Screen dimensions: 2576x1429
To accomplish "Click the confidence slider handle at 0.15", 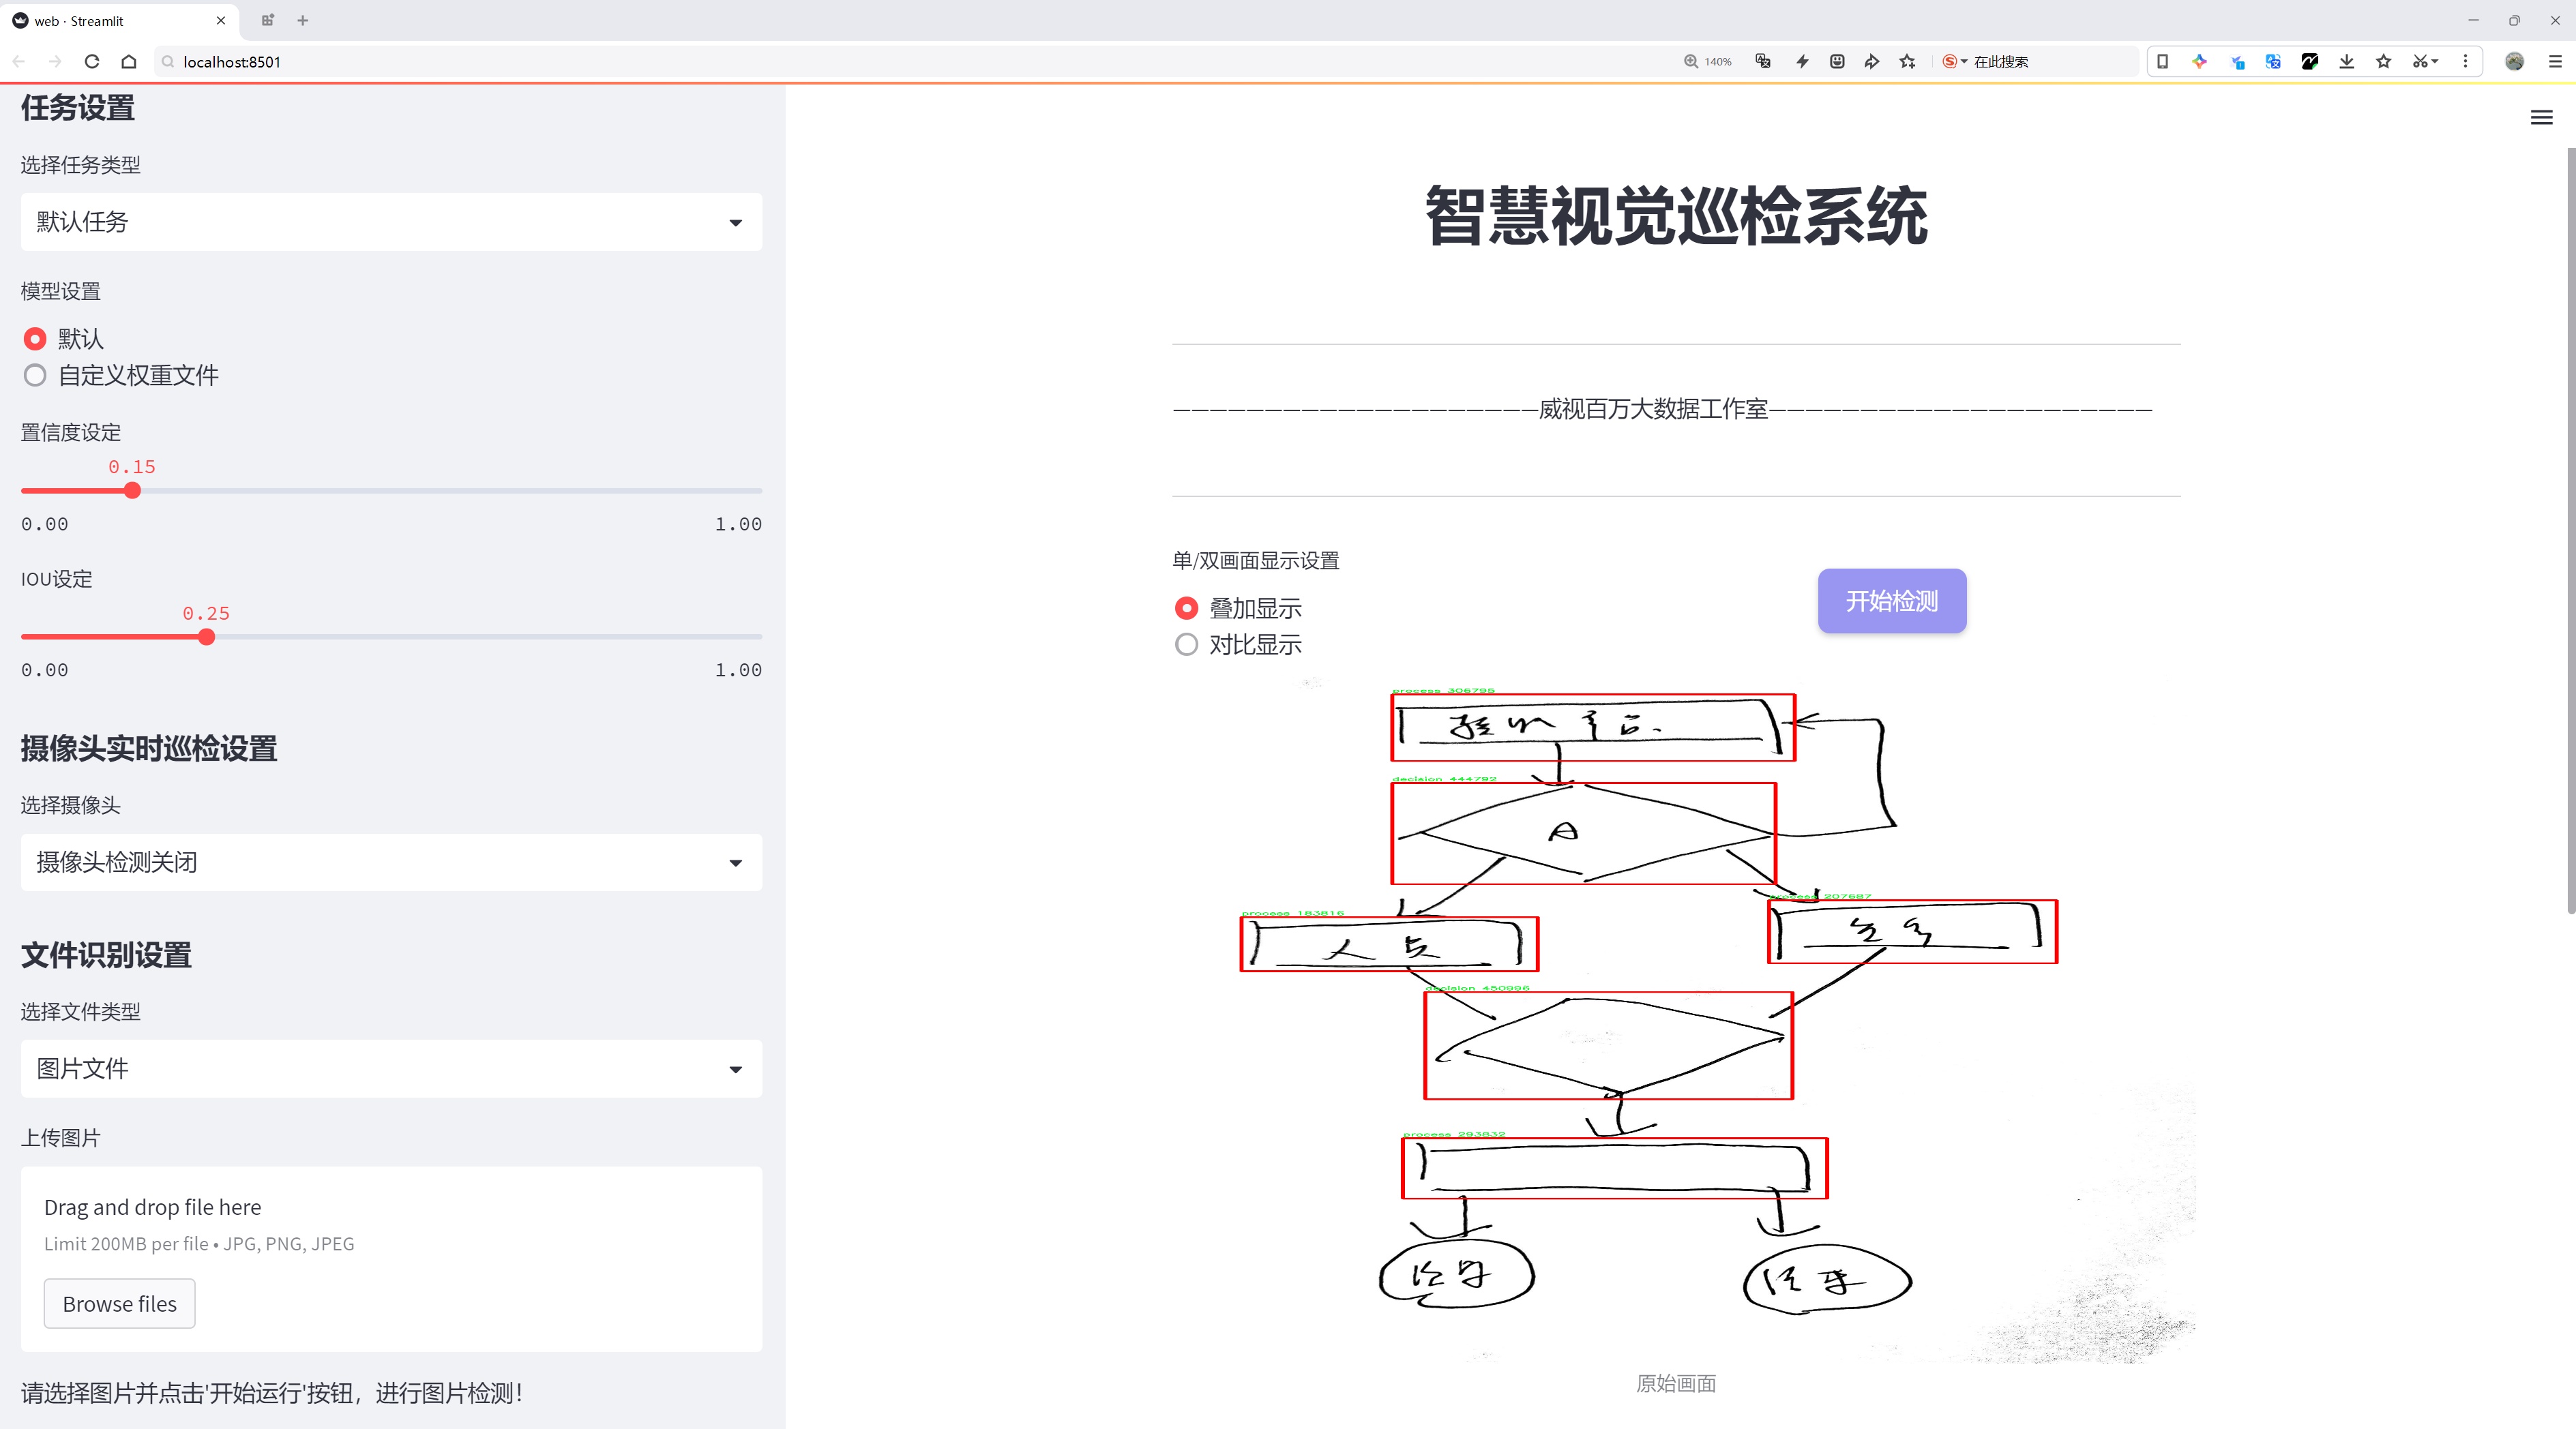I will [x=132, y=491].
